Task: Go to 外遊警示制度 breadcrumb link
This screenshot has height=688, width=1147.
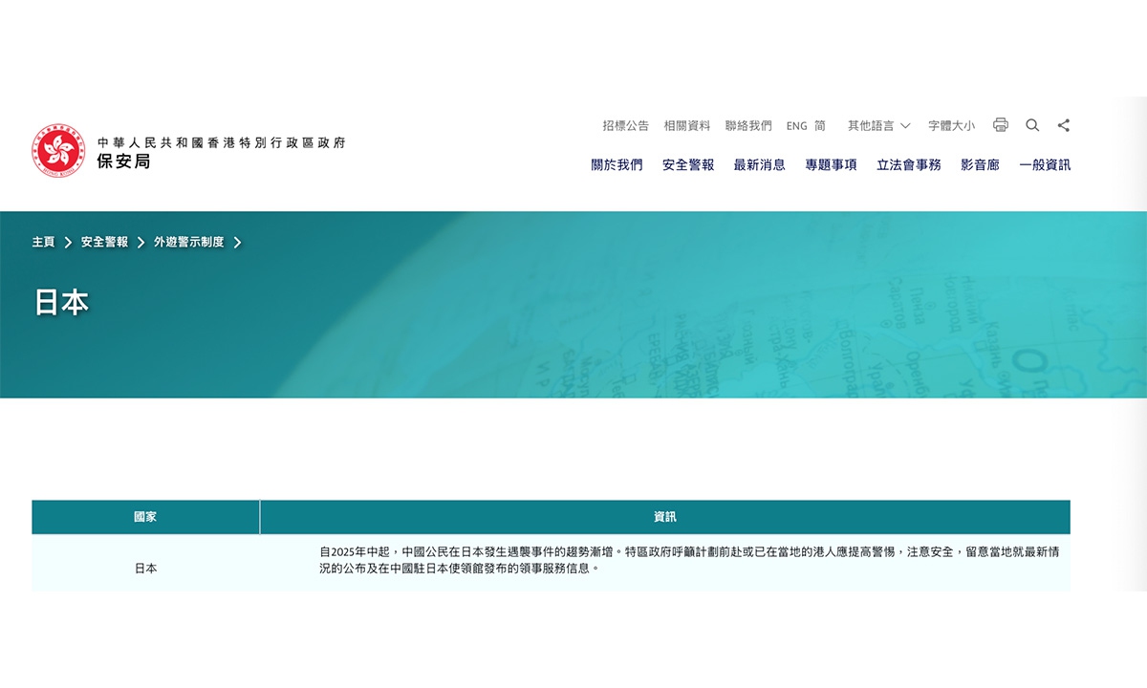Action: [x=189, y=243]
